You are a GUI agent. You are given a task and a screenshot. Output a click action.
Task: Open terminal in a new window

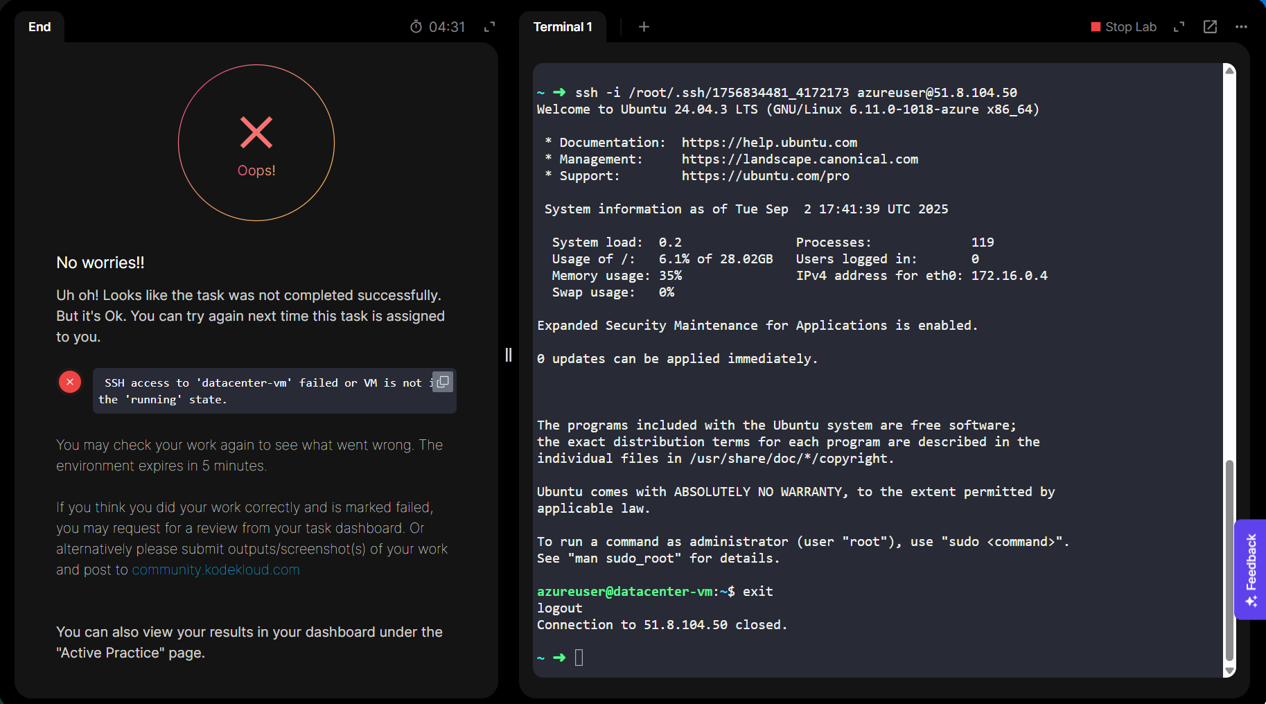[1210, 27]
